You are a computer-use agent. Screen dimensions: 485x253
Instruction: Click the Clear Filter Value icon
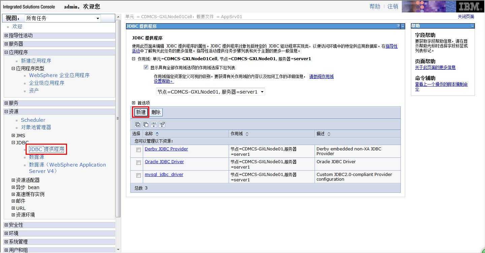click(162, 124)
